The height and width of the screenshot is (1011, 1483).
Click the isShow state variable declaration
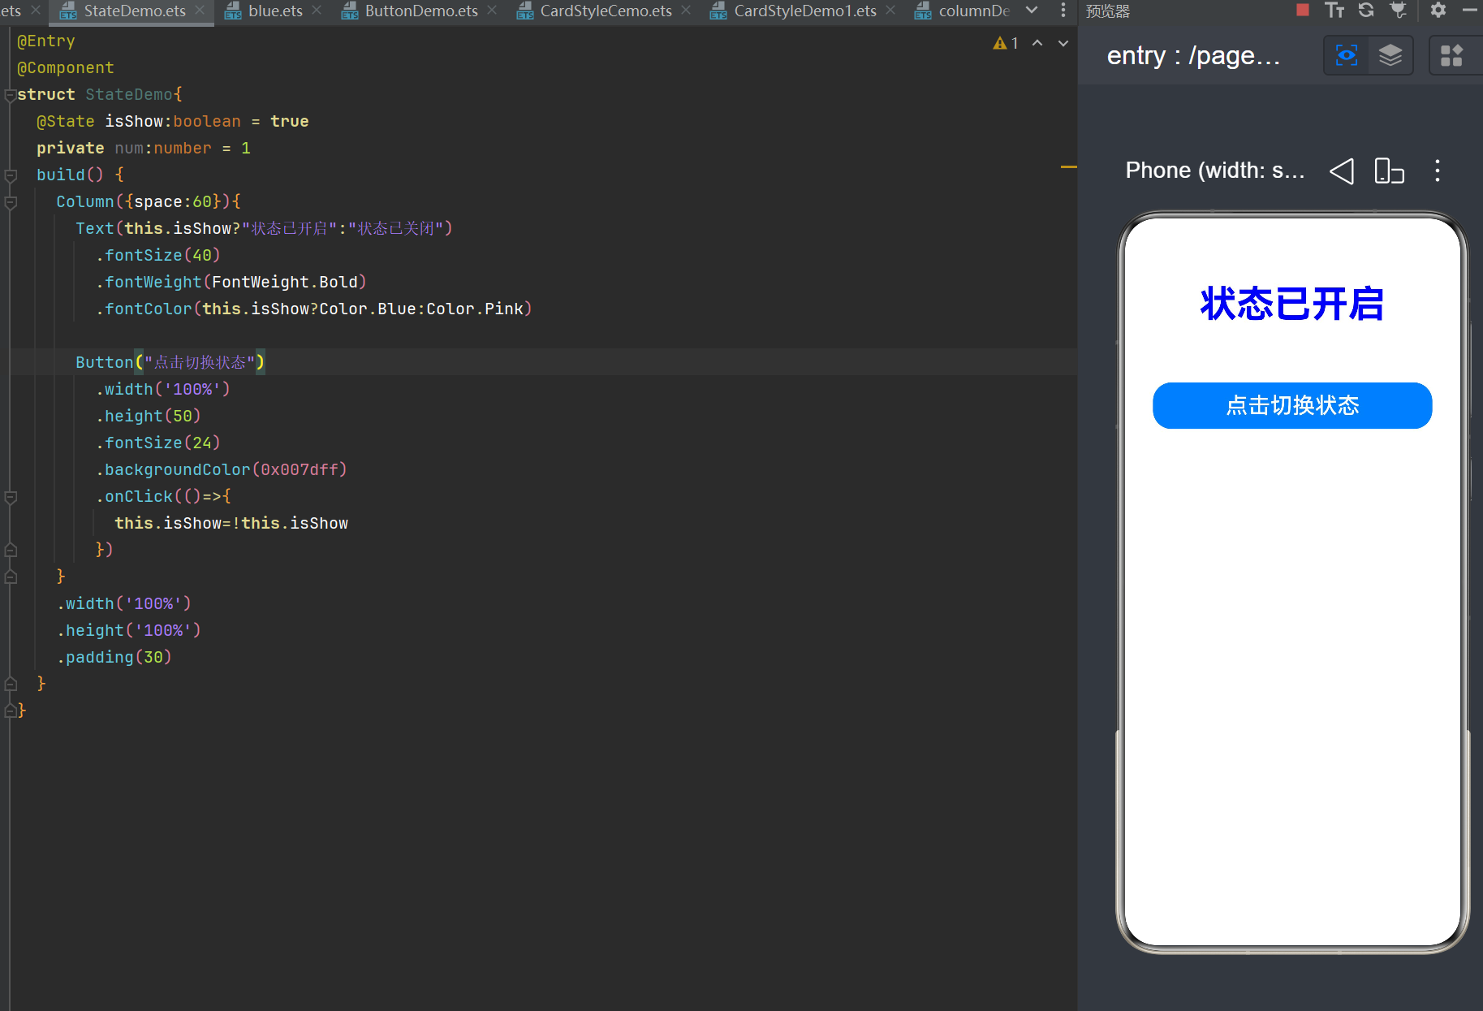[x=172, y=121]
